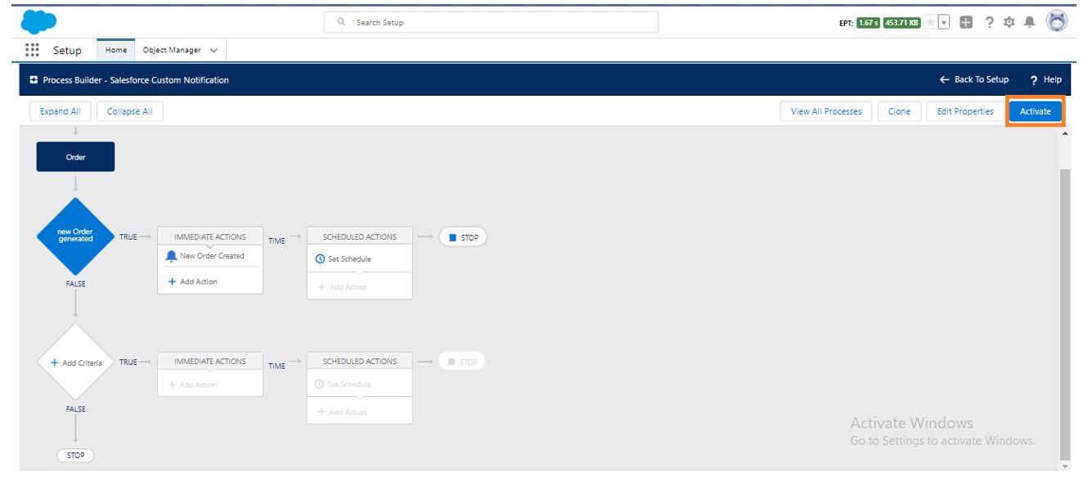
Task: Click the STOP node beside the new Order scheduled actions
Action: [x=463, y=237]
